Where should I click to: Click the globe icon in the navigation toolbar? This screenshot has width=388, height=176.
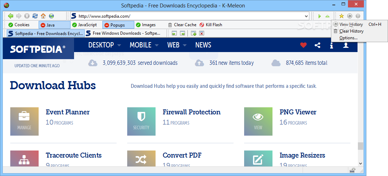pyautogui.click(x=51, y=16)
